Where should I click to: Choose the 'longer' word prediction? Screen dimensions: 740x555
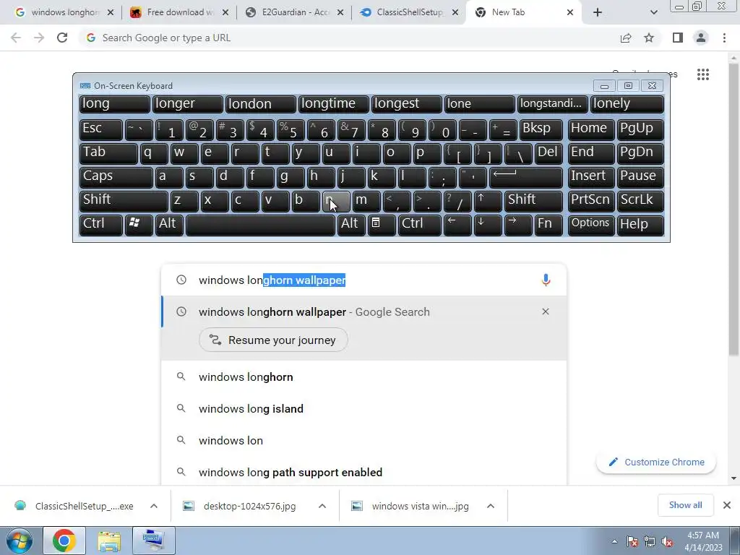[187, 104]
